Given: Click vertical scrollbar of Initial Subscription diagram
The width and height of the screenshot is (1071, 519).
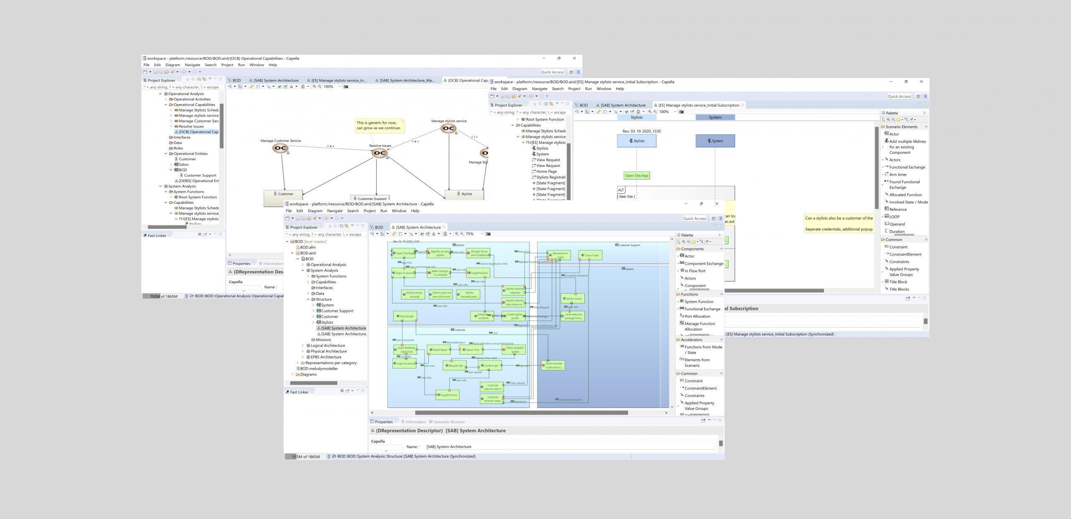Looking at the screenshot, I should coord(876,167).
